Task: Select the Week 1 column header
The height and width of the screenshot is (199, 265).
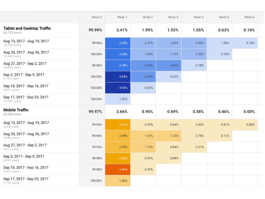Action: click(122, 17)
